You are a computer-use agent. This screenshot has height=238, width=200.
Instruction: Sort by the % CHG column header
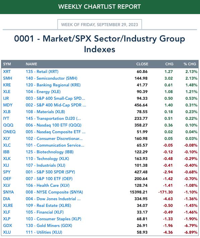point(190,64)
